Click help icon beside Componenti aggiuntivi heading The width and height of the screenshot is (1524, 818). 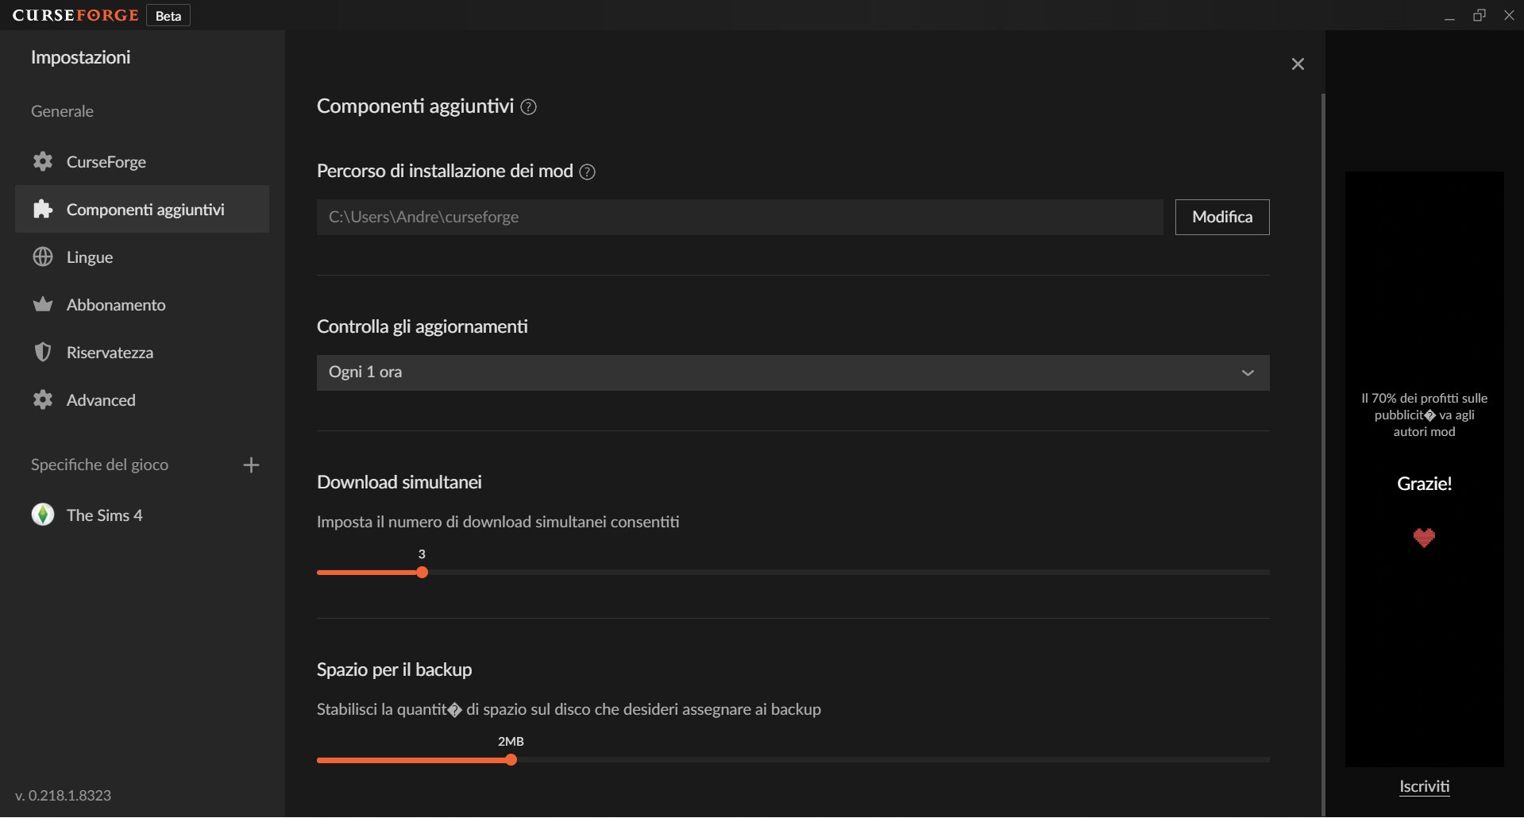click(528, 107)
